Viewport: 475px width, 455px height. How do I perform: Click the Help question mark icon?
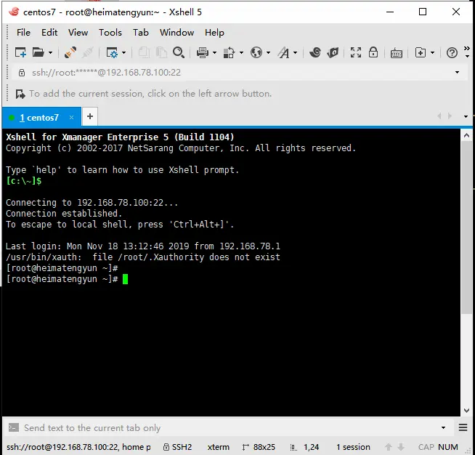pyautogui.click(x=452, y=53)
